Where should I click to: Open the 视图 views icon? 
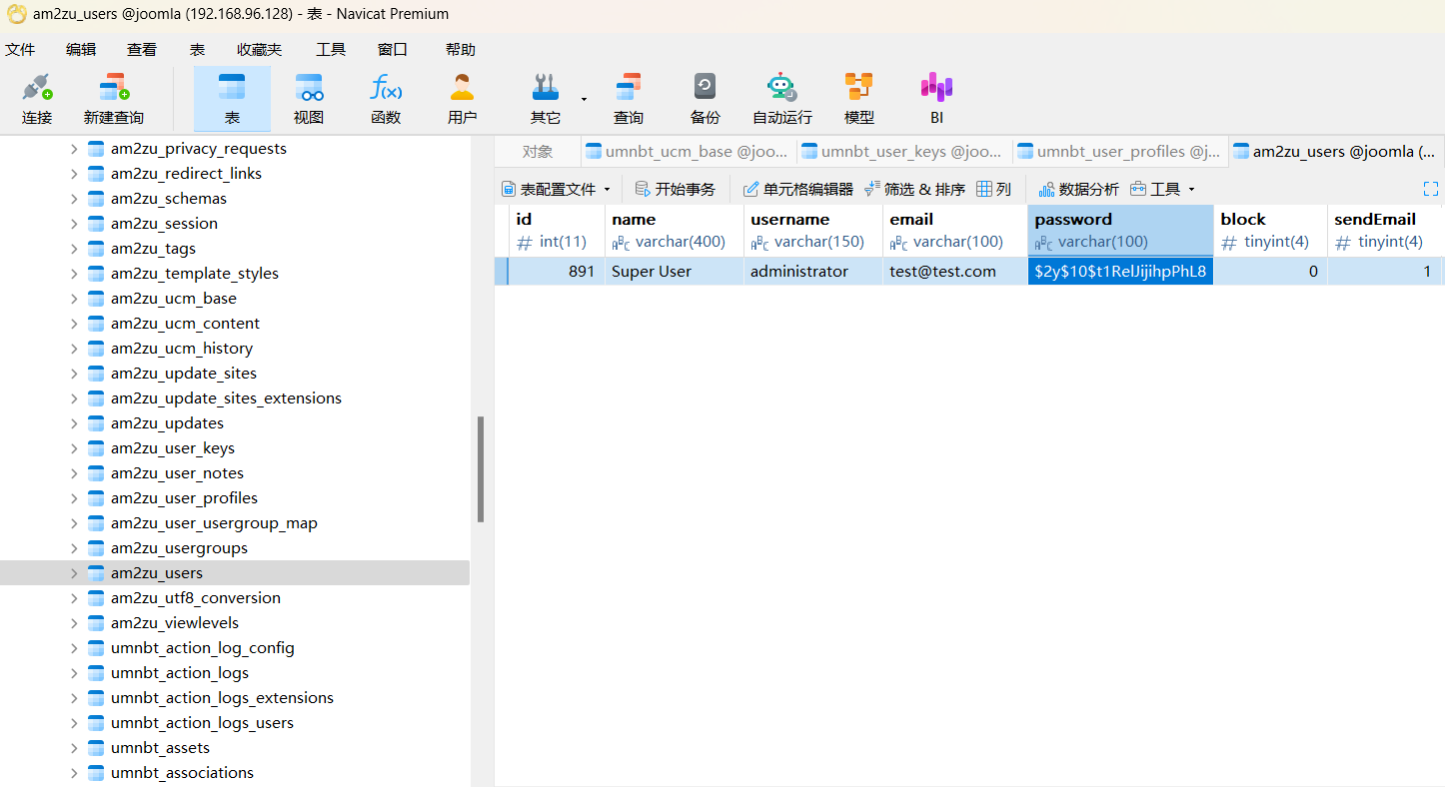click(x=309, y=99)
